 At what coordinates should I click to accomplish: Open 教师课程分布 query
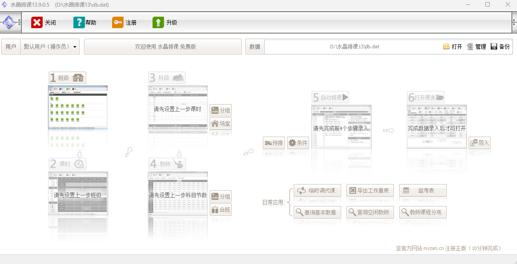tap(423, 212)
